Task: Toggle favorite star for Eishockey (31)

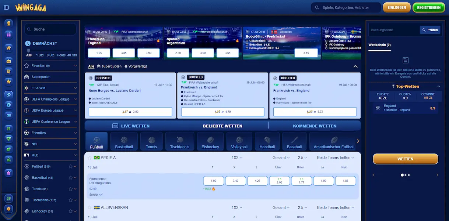Action: (x=70, y=211)
